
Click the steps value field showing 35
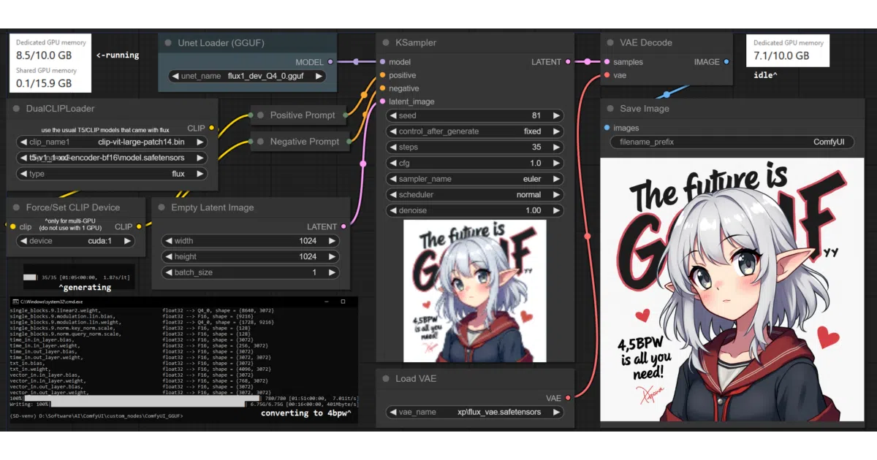475,147
